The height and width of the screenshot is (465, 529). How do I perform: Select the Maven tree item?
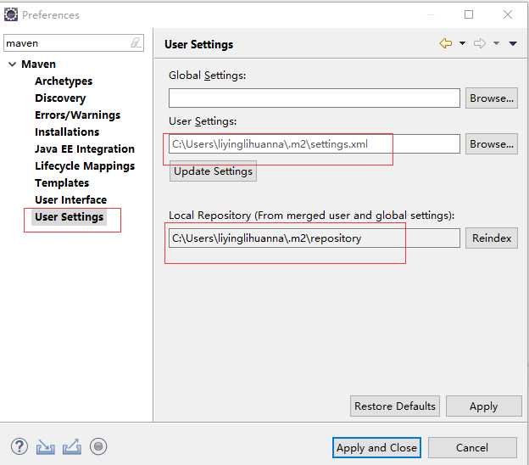(x=38, y=64)
